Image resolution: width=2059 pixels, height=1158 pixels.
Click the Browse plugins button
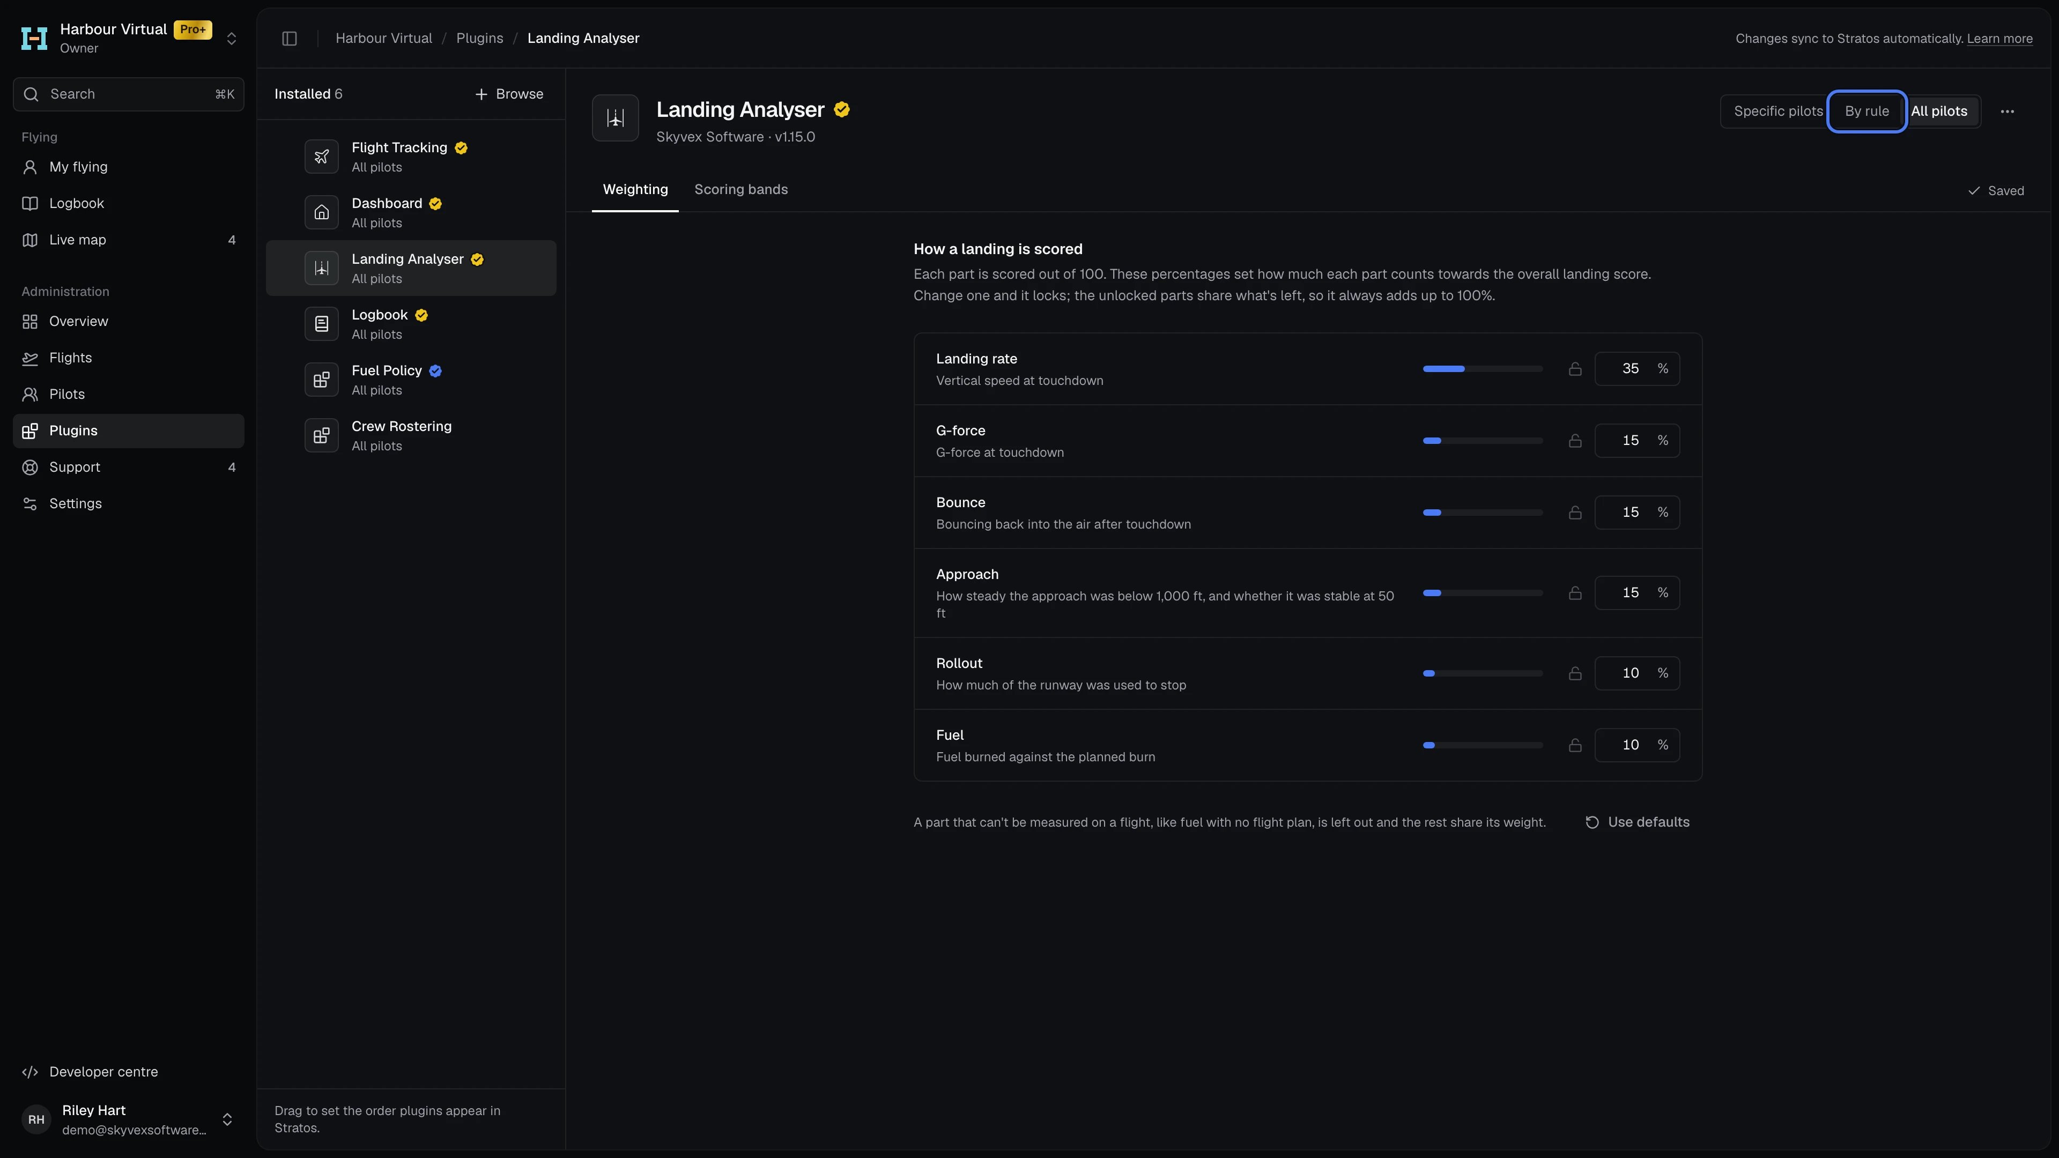508,94
